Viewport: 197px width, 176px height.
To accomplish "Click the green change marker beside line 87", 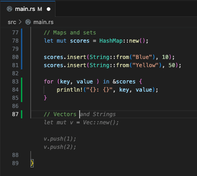I will (22, 114).
